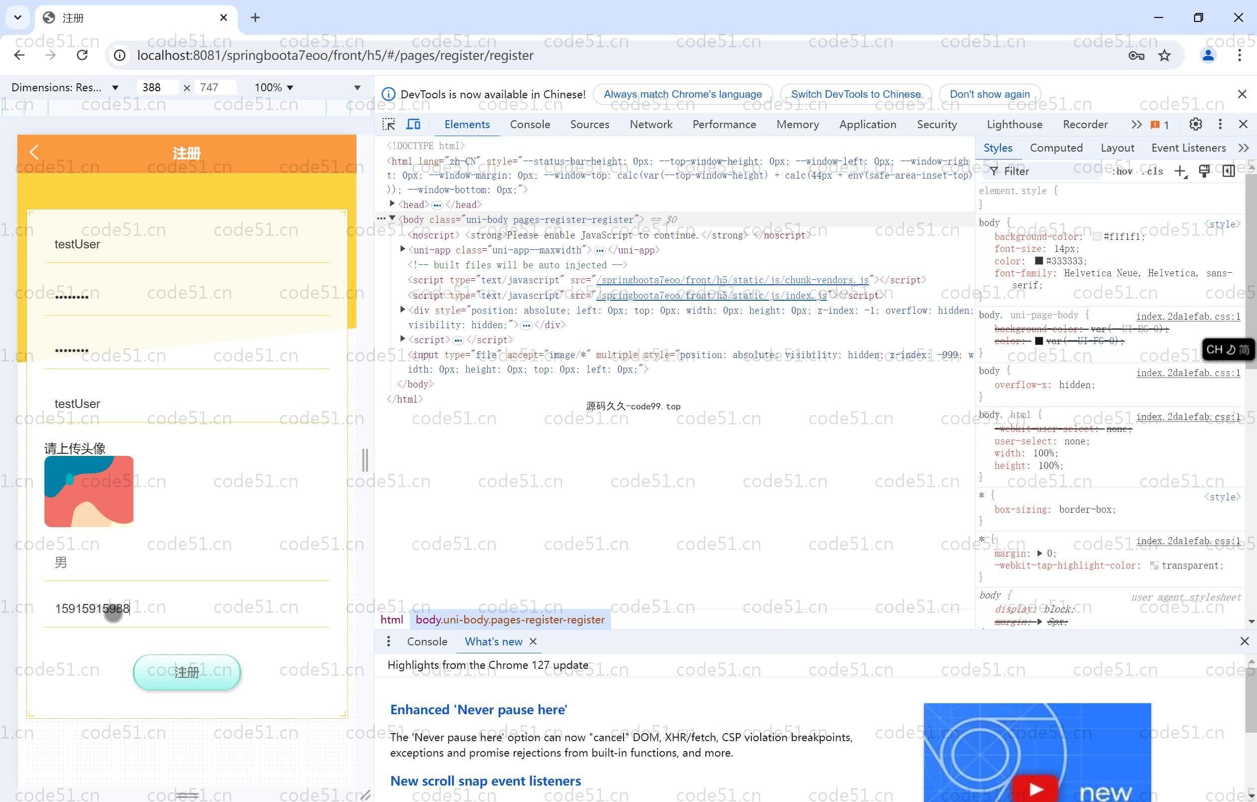The width and height of the screenshot is (1257, 802).
Task: Open the Chrome profile avatar
Action: tap(1208, 55)
